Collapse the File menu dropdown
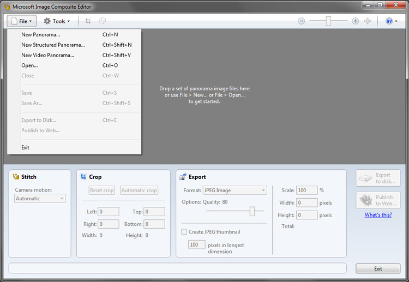The image size is (409, 282). coord(22,21)
